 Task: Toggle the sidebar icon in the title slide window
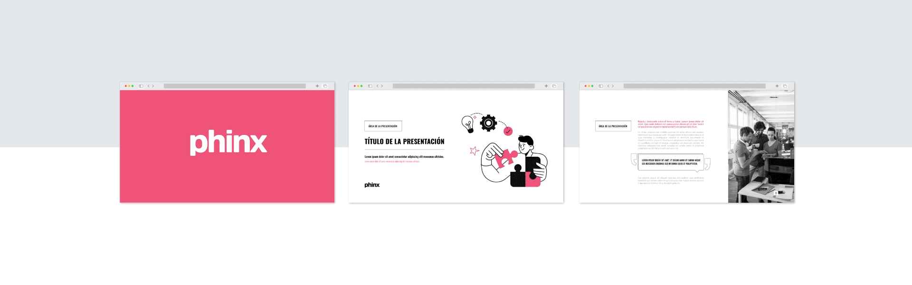(x=370, y=86)
